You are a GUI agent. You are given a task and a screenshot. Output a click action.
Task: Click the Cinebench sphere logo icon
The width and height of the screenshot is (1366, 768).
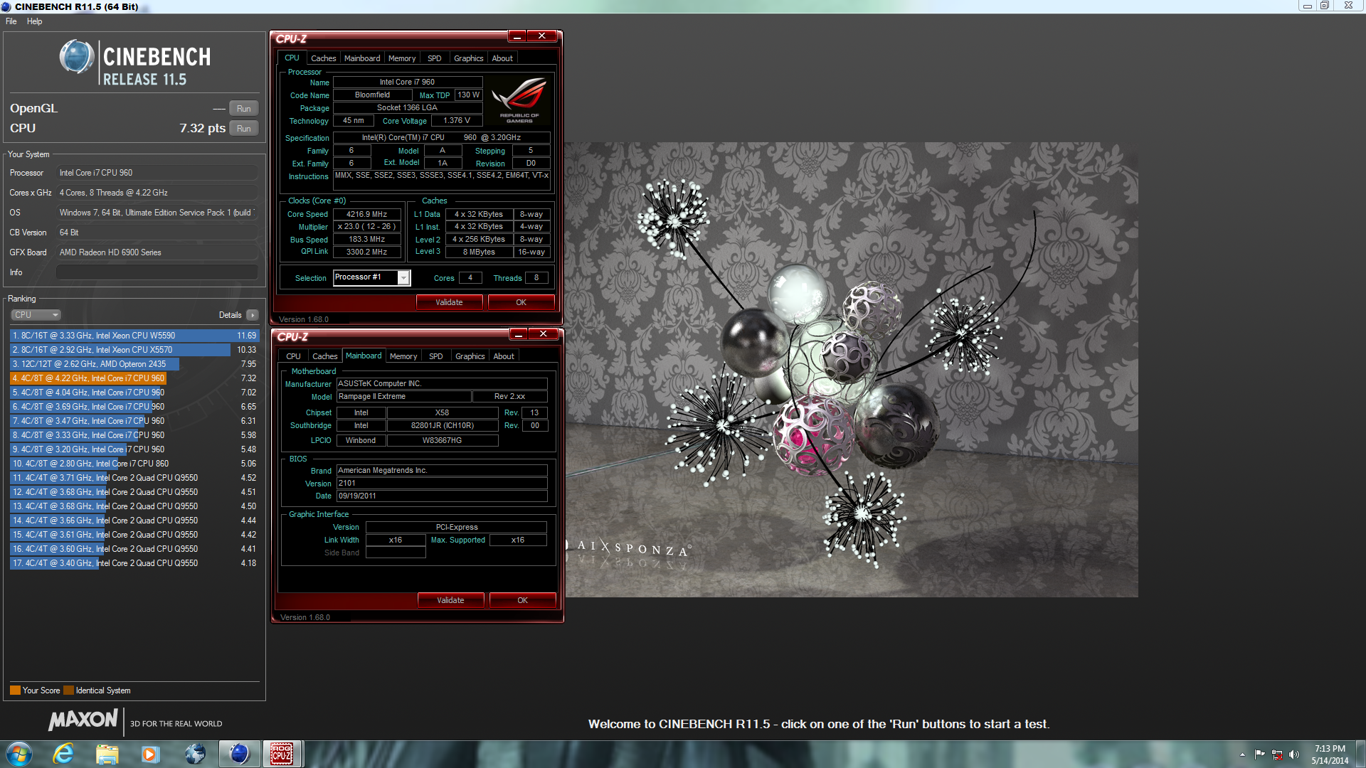click(x=77, y=57)
